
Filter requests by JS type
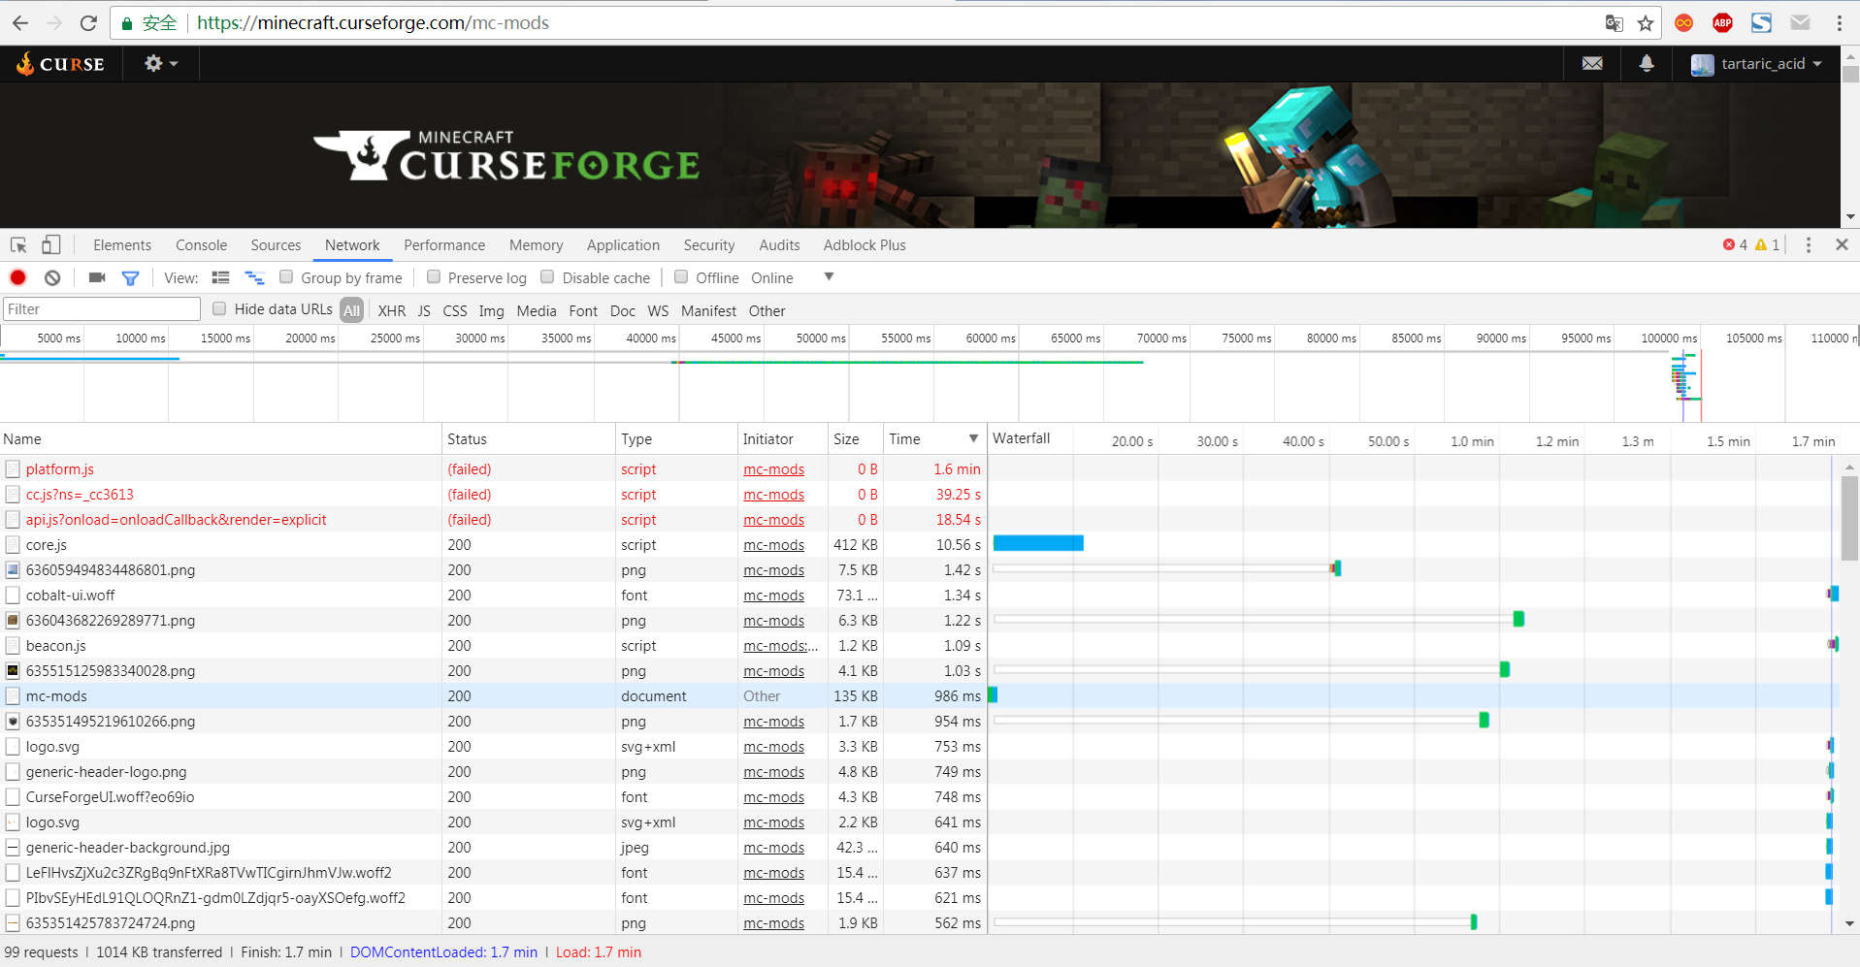(x=424, y=310)
